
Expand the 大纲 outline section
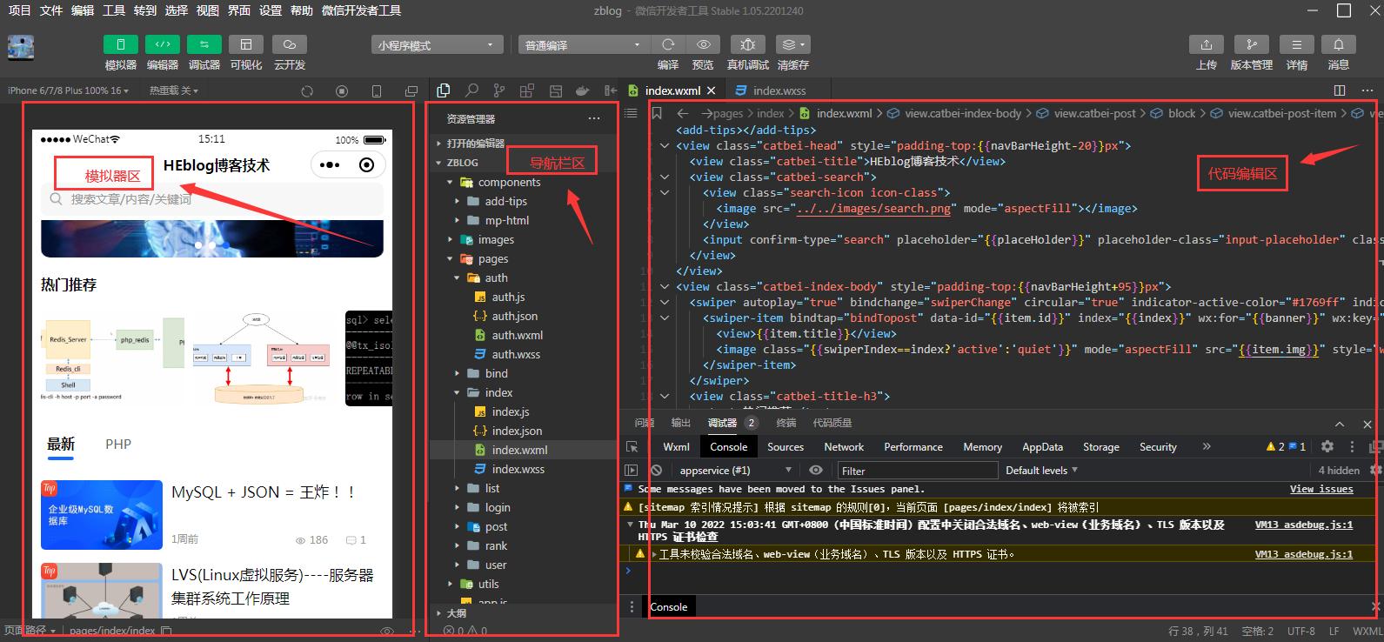456,613
